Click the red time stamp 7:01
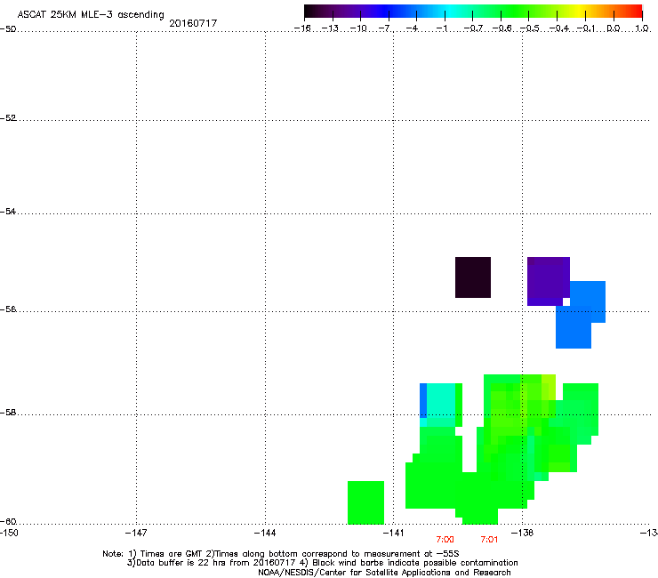The height and width of the screenshot is (578, 658). (489, 540)
